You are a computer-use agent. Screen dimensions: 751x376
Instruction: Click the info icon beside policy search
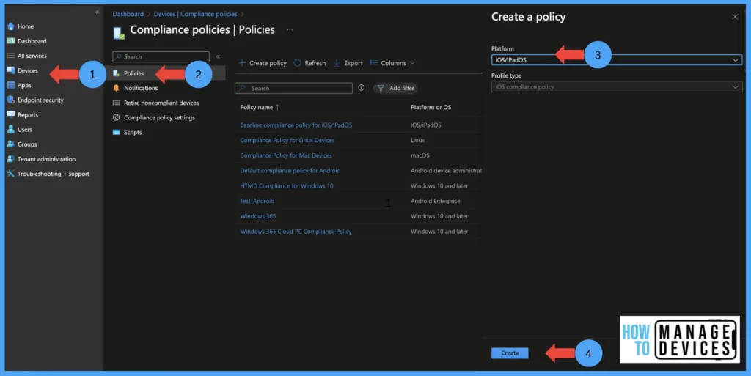361,87
